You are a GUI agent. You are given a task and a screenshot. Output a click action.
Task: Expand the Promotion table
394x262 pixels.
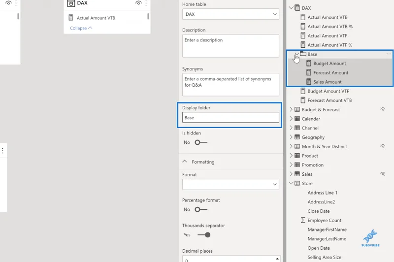(x=291, y=165)
